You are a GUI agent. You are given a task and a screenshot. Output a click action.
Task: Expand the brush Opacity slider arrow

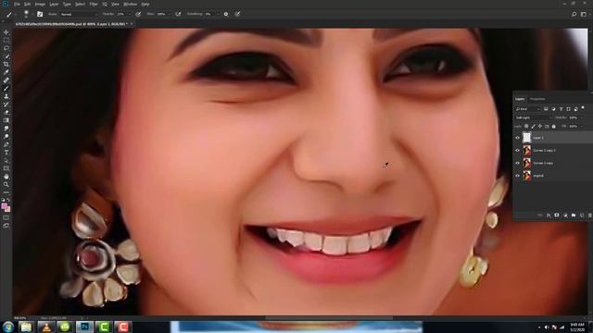point(130,14)
